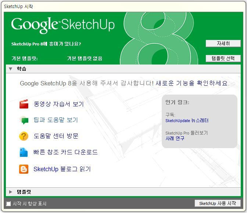Open the SketchUpdate 뉴스레터 link
Image resolution: width=247 pixels, height=213 pixels.
tap(187, 121)
